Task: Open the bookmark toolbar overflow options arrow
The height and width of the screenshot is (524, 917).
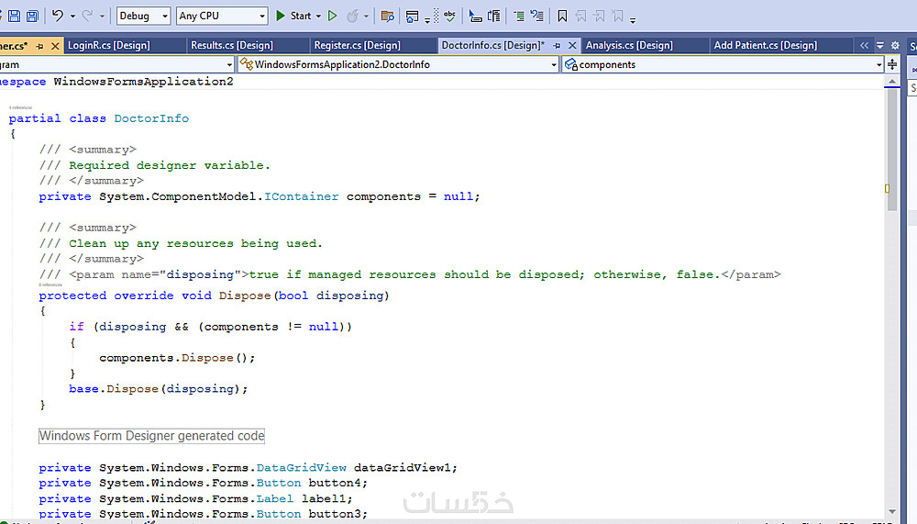Action: pos(633,20)
